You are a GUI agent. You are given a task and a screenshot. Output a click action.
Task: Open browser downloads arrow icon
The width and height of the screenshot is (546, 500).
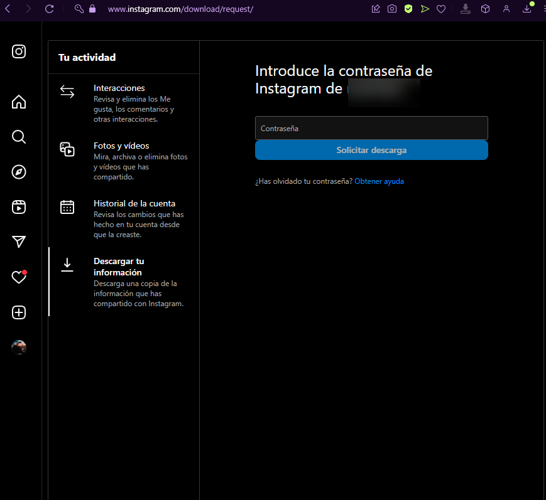[527, 9]
